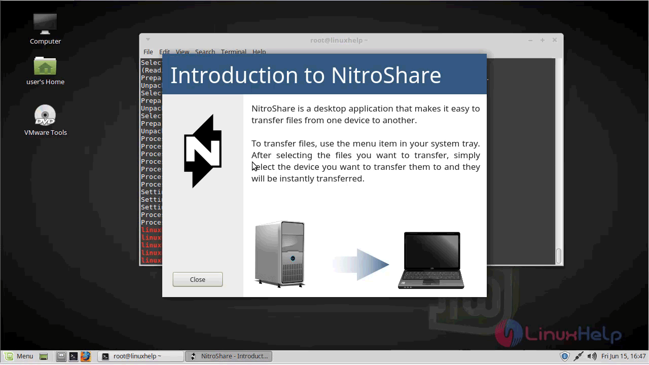Image resolution: width=649 pixels, height=365 pixels.
Task: Click the terminal window scrollbar thumb
Action: tap(559, 256)
